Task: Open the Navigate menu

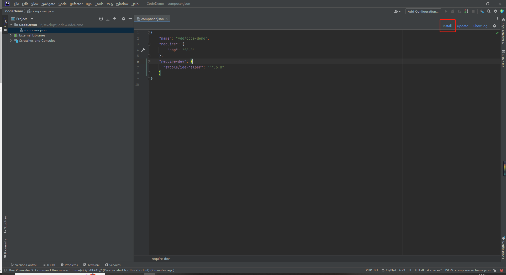Action: [48, 4]
